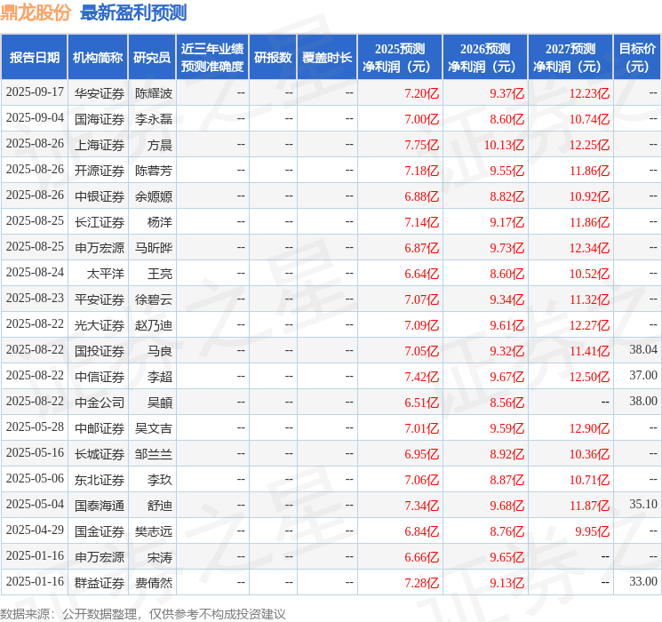Click the date cell 2025-08-24
Screen dimensions: 662x622
click(35, 273)
